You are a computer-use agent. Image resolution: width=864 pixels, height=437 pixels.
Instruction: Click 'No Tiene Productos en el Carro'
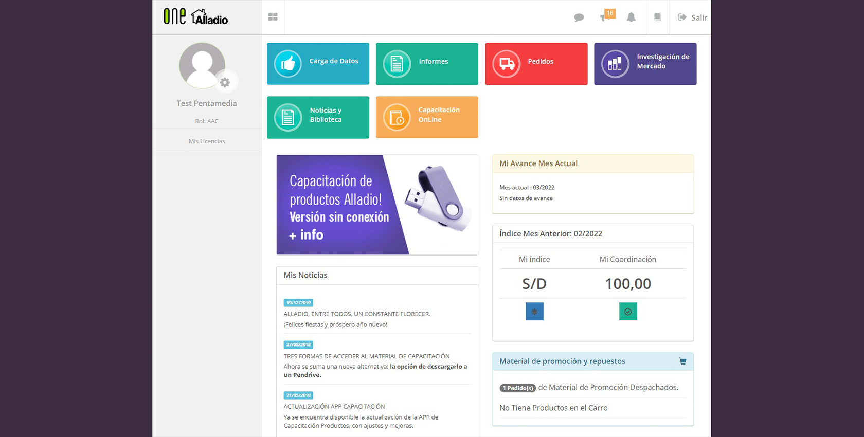[553, 408]
